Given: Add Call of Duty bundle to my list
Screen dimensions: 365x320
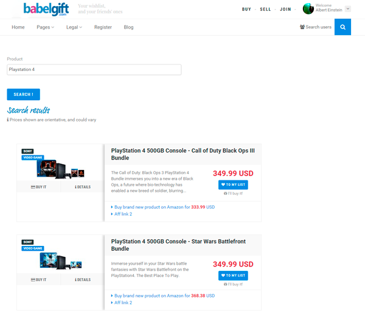Looking at the screenshot, I should 233,185.
